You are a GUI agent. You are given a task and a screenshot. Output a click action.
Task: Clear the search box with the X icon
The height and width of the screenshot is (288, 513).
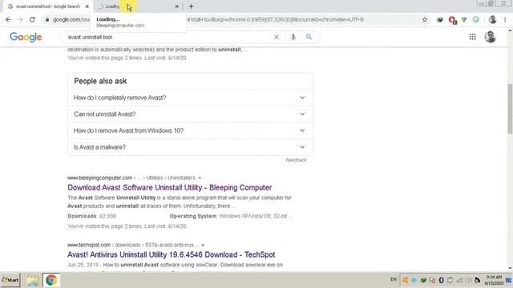pyautogui.click(x=277, y=37)
